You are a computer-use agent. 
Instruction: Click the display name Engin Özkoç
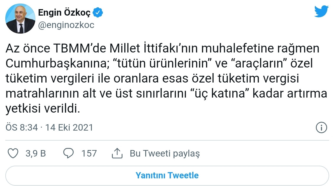tap(64, 13)
